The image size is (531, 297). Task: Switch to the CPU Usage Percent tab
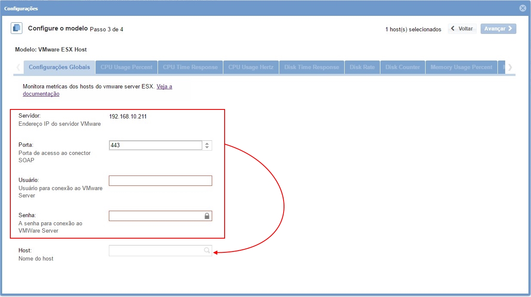coord(127,67)
